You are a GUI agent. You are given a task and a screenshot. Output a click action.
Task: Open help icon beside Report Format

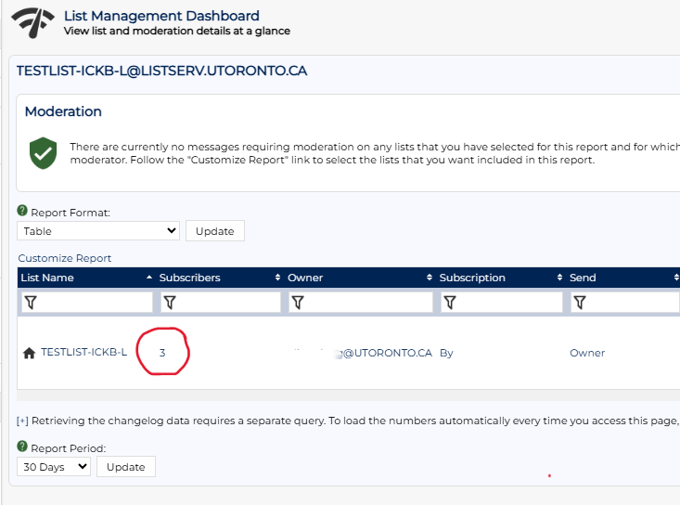click(x=22, y=211)
